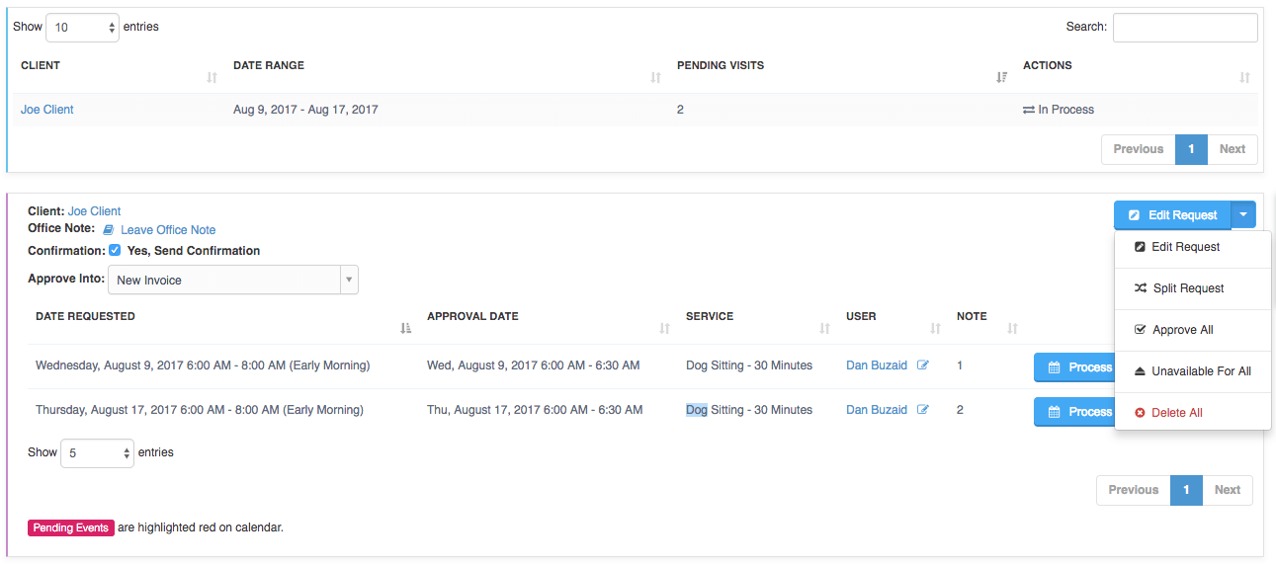Choose Unavailable For All menu option
The width and height of the screenshot is (1276, 566).
click(1192, 371)
